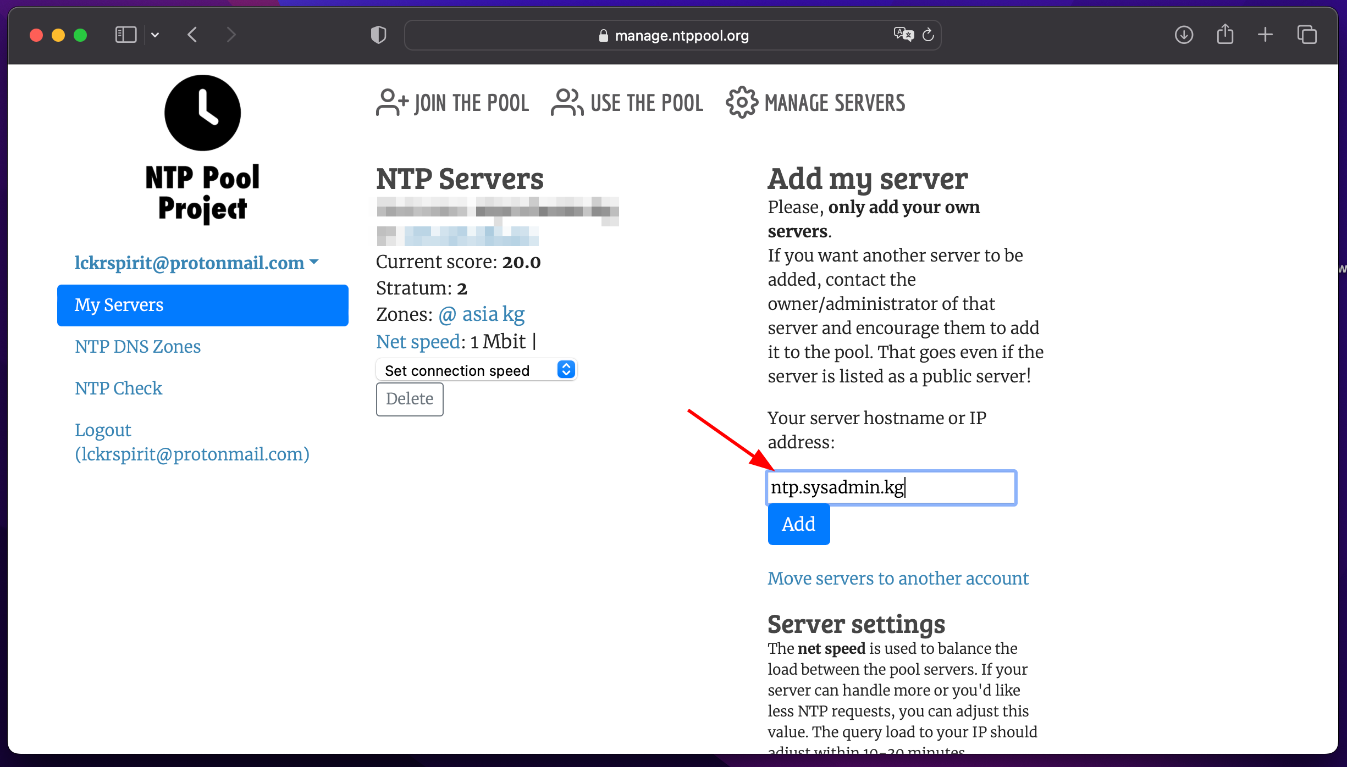Click the browser tab expand chevron
The height and width of the screenshot is (767, 1347).
[154, 35]
